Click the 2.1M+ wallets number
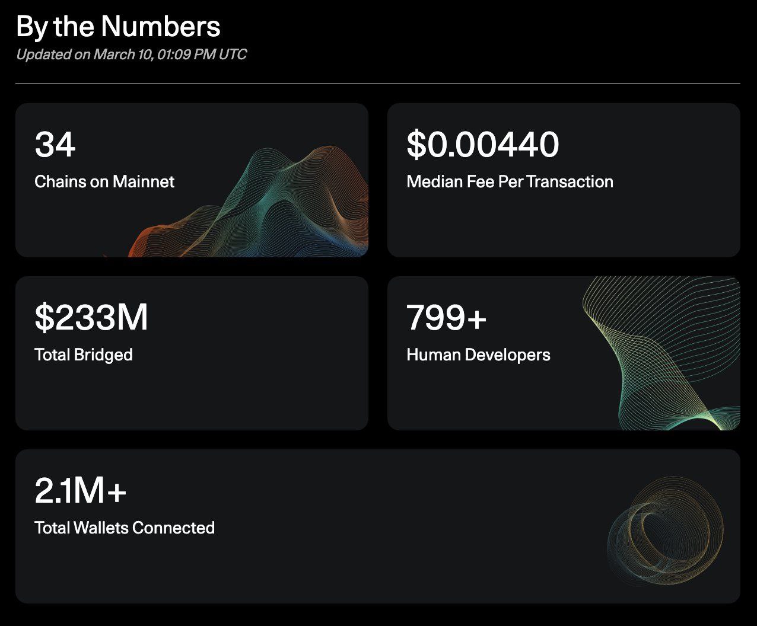Image resolution: width=757 pixels, height=626 pixels. 81,491
